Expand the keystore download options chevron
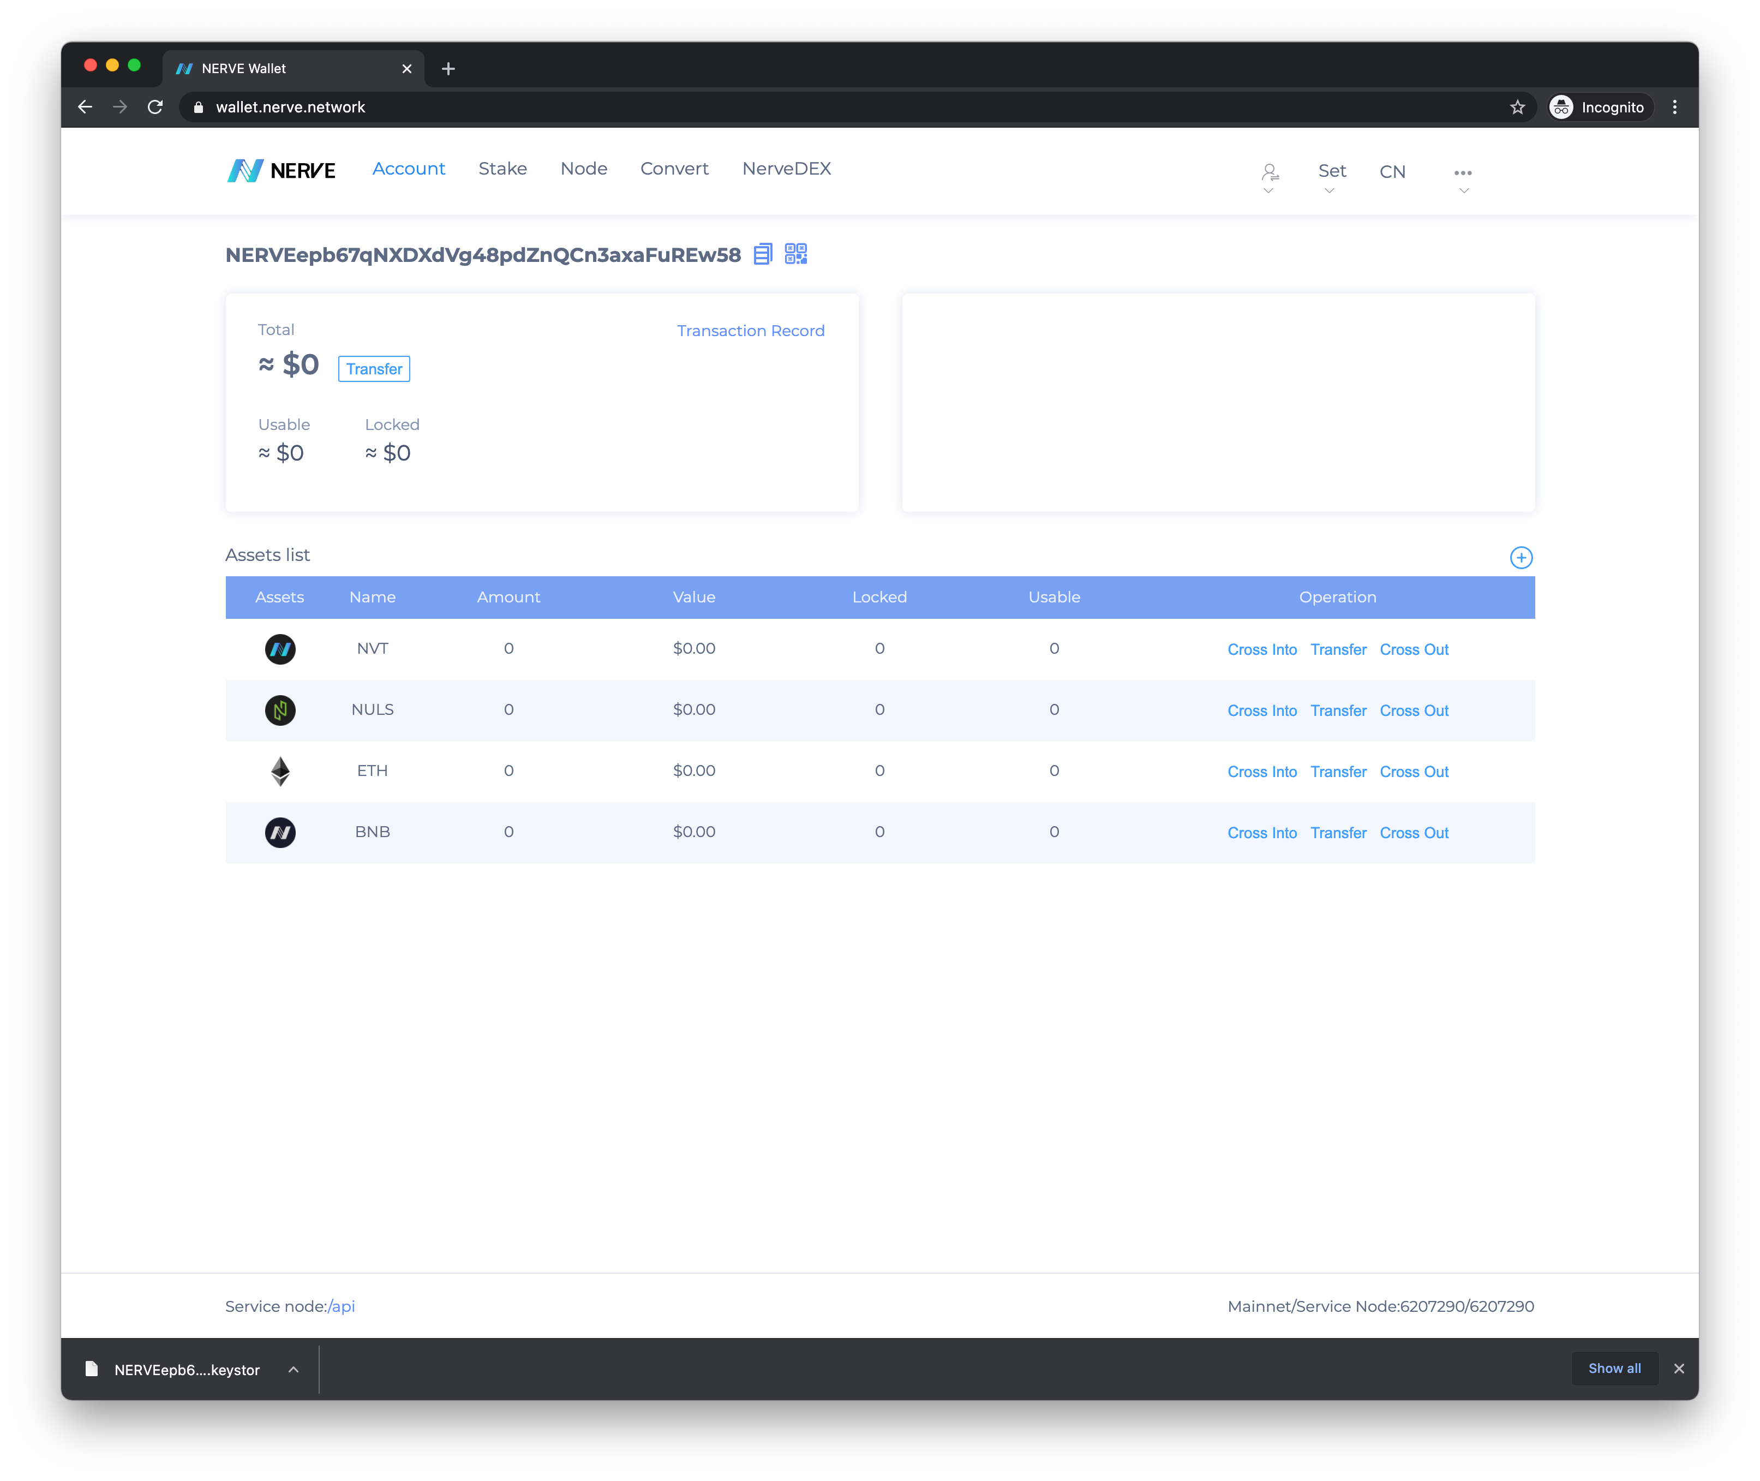 point(294,1369)
